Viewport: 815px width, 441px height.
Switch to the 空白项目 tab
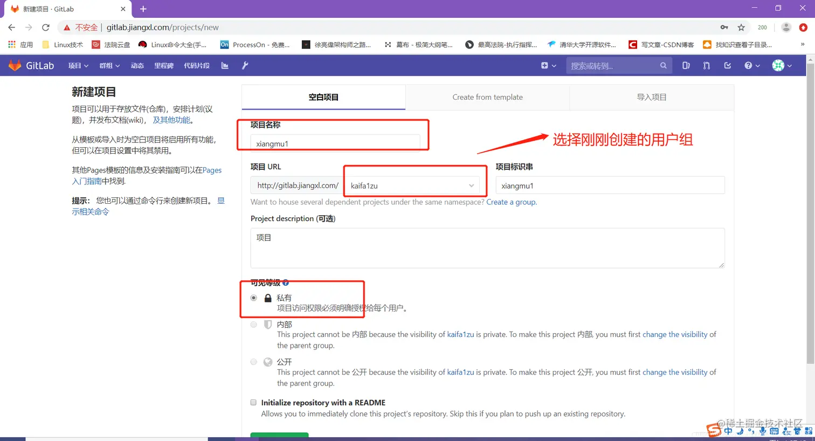(323, 97)
